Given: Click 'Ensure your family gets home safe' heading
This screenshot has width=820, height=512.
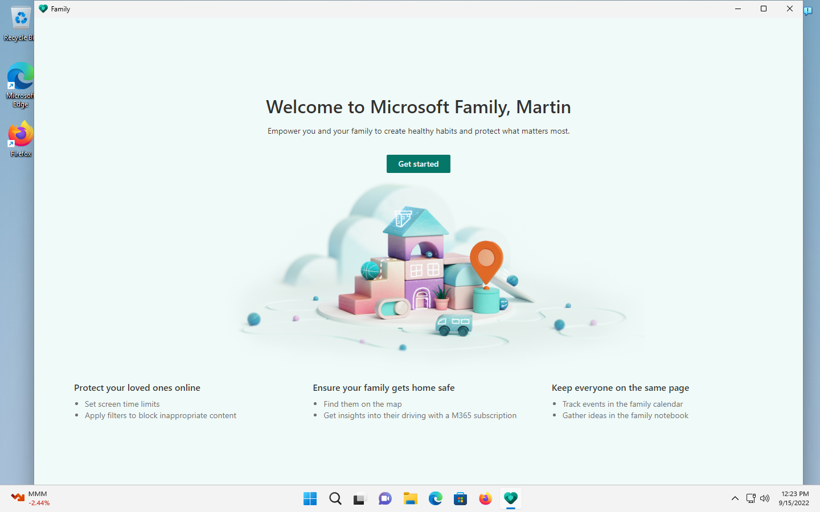Looking at the screenshot, I should [x=384, y=388].
